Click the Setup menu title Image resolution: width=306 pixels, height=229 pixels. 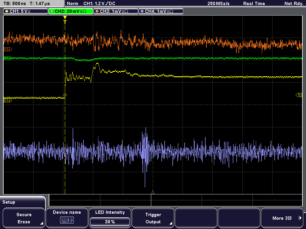9,202
